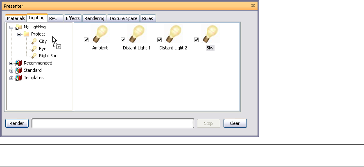Select the Distant Light 1 bulb icon
The width and height of the screenshot is (364, 167).
click(137, 34)
